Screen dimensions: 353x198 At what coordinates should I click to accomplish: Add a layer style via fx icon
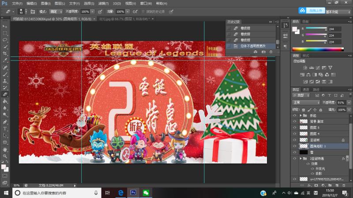pyautogui.click(x=309, y=185)
